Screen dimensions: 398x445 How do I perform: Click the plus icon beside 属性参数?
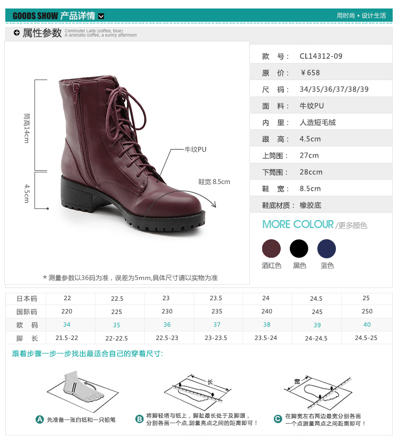[x=17, y=33]
